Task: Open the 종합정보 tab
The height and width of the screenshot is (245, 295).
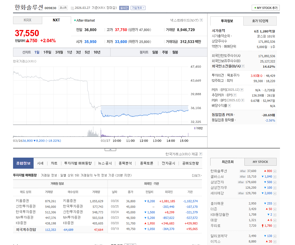Action: point(23,163)
